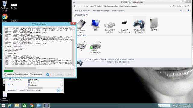The width and height of the screenshot is (193, 108).
Task: Click the Buscar search field
Action: click(183, 6)
